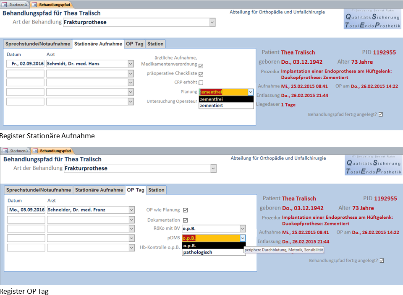The width and height of the screenshot is (403, 295).
Task: Choose zementiert from the Planung list
Action: tap(226, 106)
